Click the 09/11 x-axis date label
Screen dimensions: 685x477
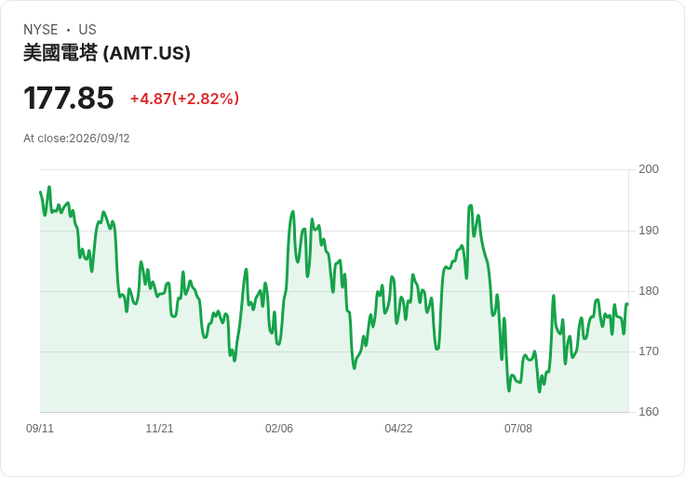[x=40, y=429]
